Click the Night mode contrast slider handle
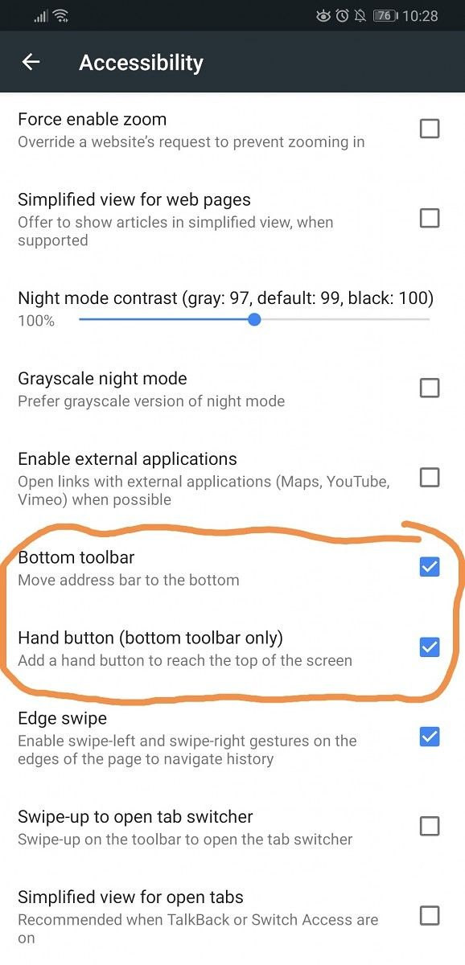The width and height of the screenshot is (465, 965). click(255, 320)
